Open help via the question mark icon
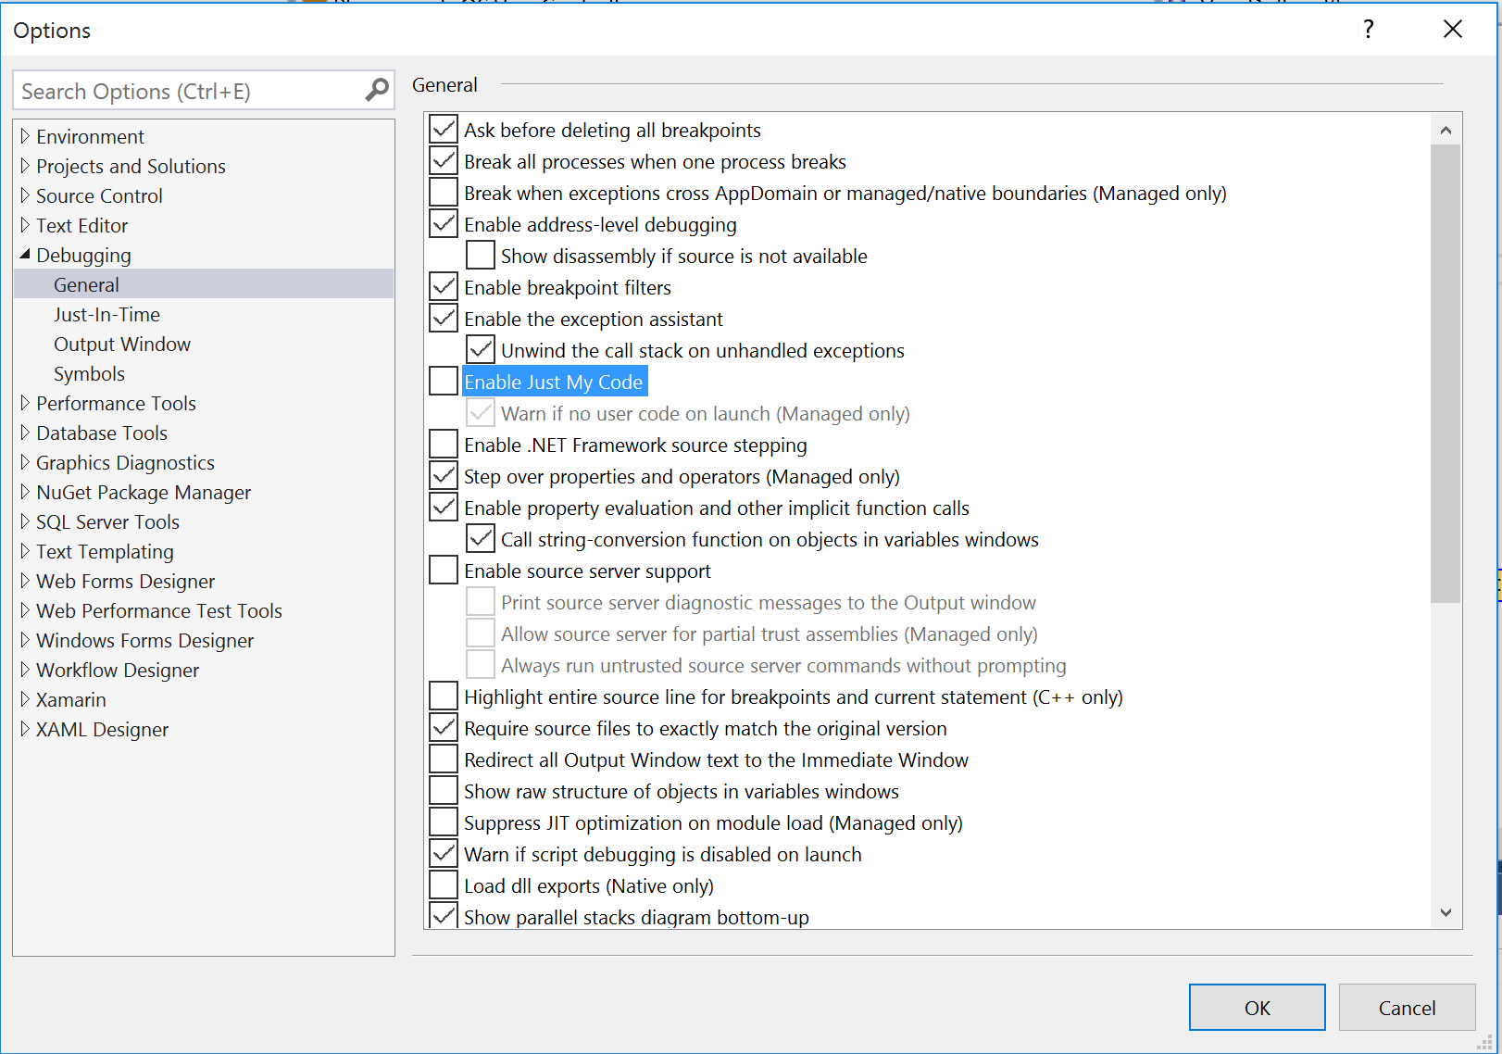1502x1054 pixels. (1368, 30)
